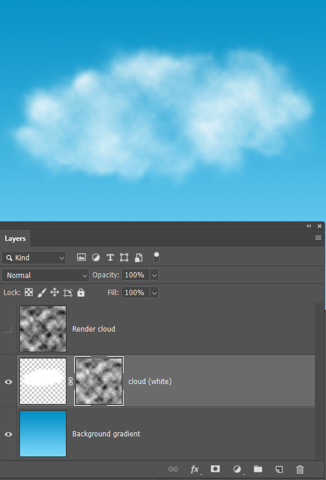Filter layers by pixel image kind
Screen dimensions: 326x480
click(81, 257)
